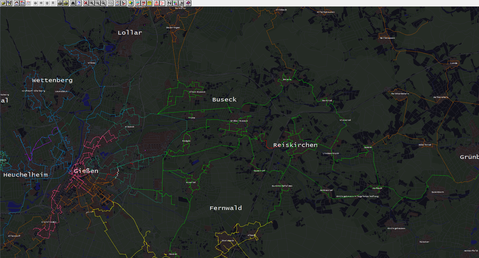
Task: Select the dashed rectangle selection tool
Action: point(111,3)
